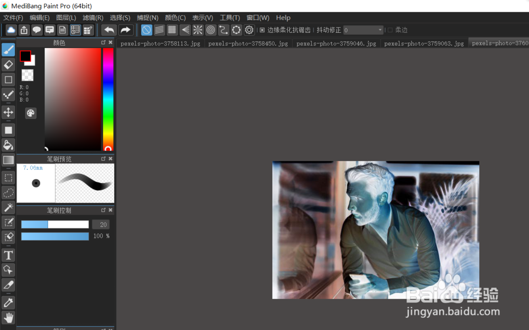Enable concentric circle snap

(211, 30)
